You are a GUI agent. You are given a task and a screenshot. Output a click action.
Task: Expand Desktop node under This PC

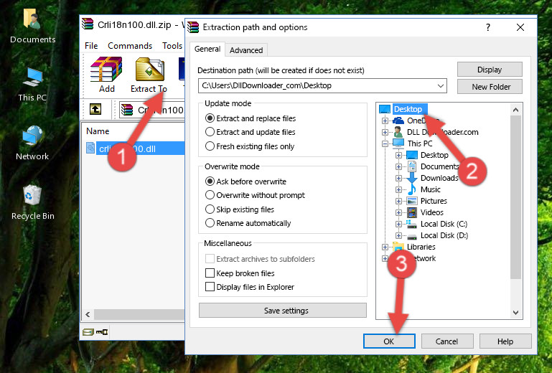[x=398, y=155]
